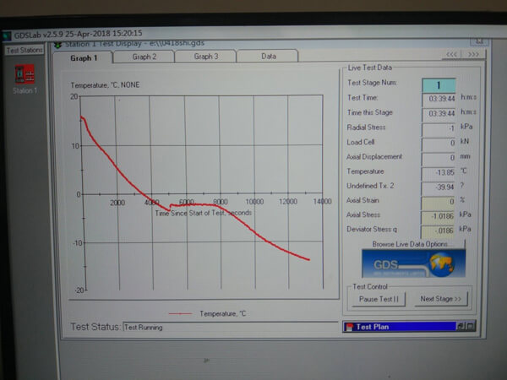Go to next page with >>> button
The width and height of the screenshot is (507, 380).
(473, 54)
